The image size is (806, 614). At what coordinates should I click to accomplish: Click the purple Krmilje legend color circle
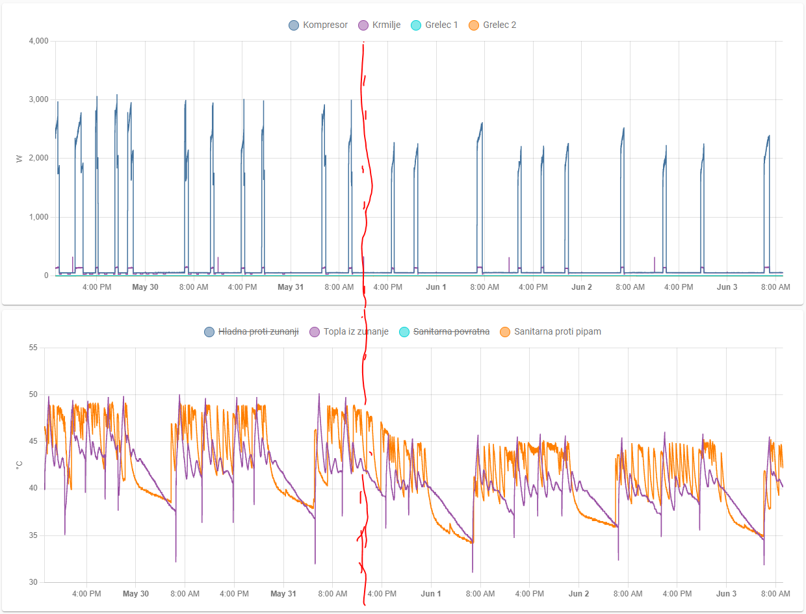pyautogui.click(x=363, y=25)
